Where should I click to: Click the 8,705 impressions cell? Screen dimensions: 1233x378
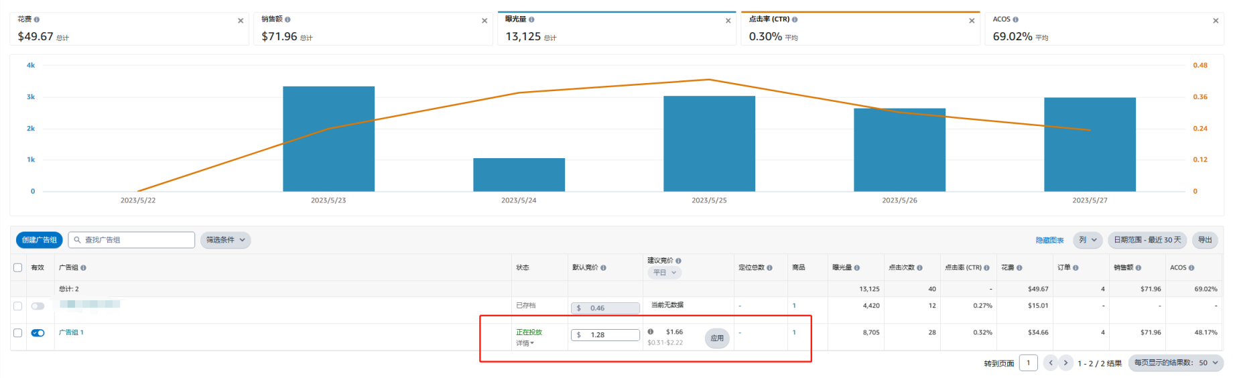pos(871,332)
